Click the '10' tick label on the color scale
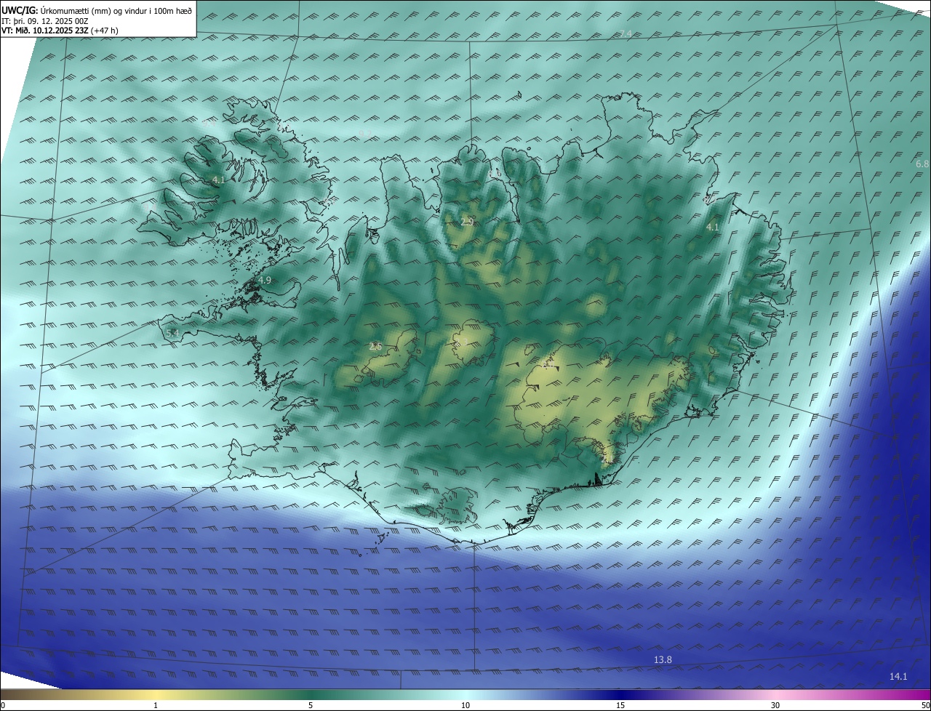Viewport: 931px width, 711px height. pos(465,706)
